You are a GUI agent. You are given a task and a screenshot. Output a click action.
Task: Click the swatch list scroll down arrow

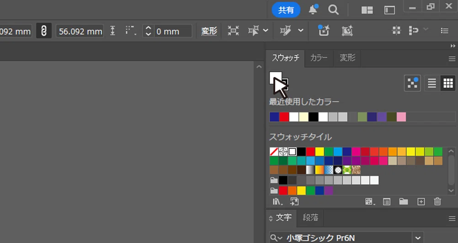(451, 191)
